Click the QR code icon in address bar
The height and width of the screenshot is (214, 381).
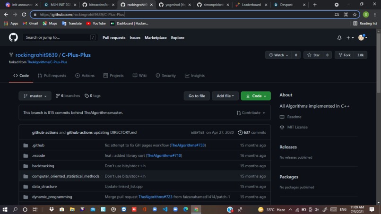(x=346, y=15)
